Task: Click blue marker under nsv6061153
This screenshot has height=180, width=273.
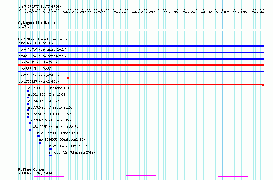Action: click(28, 104)
